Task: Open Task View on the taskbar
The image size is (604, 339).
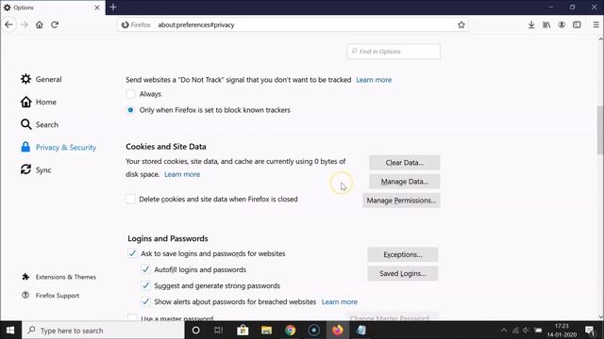Action: coord(218,331)
